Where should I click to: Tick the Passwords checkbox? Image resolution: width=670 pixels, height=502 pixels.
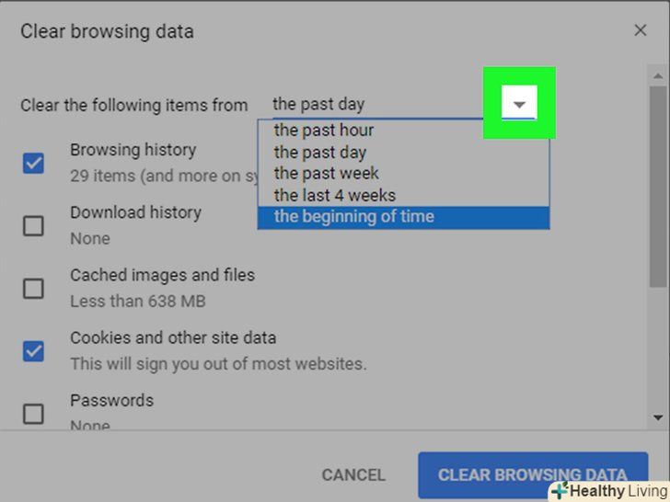(33, 414)
